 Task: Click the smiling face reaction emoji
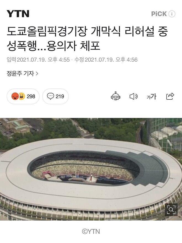[x=22, y=96]
